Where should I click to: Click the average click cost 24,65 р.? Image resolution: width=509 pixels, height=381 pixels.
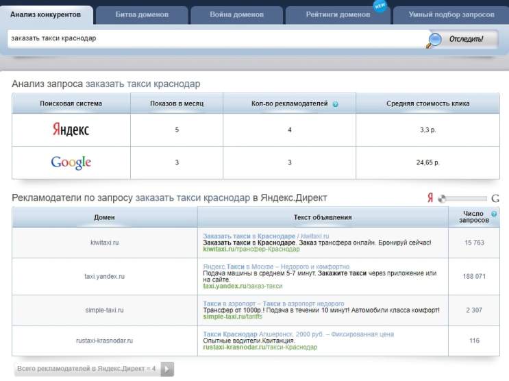tap(428, 162)
